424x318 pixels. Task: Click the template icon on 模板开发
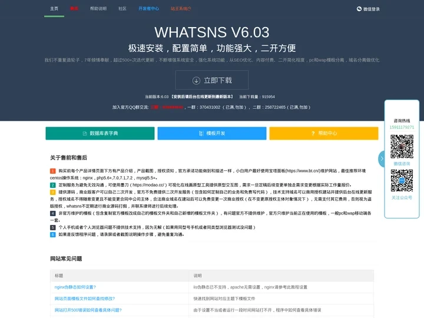pos(201,133)
